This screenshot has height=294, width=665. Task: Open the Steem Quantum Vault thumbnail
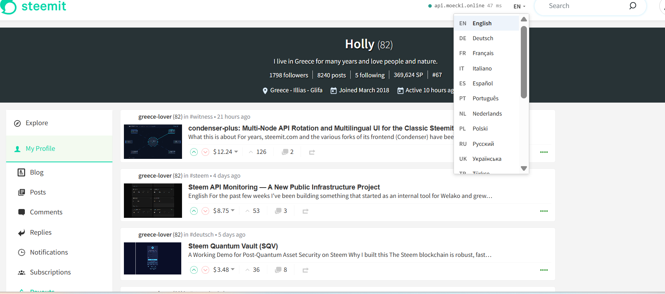point(153,258)
